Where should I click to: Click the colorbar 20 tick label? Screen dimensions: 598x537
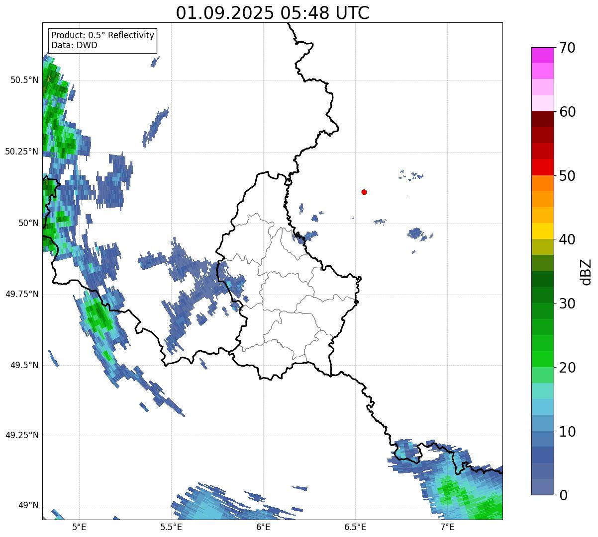[x=567, y=368]
